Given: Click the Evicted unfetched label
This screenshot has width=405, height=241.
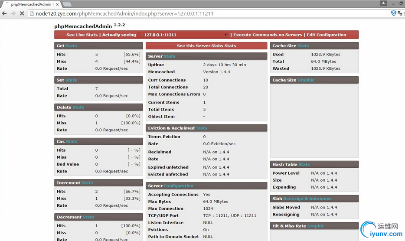Looking at the screenshot, I should point(168,174).
